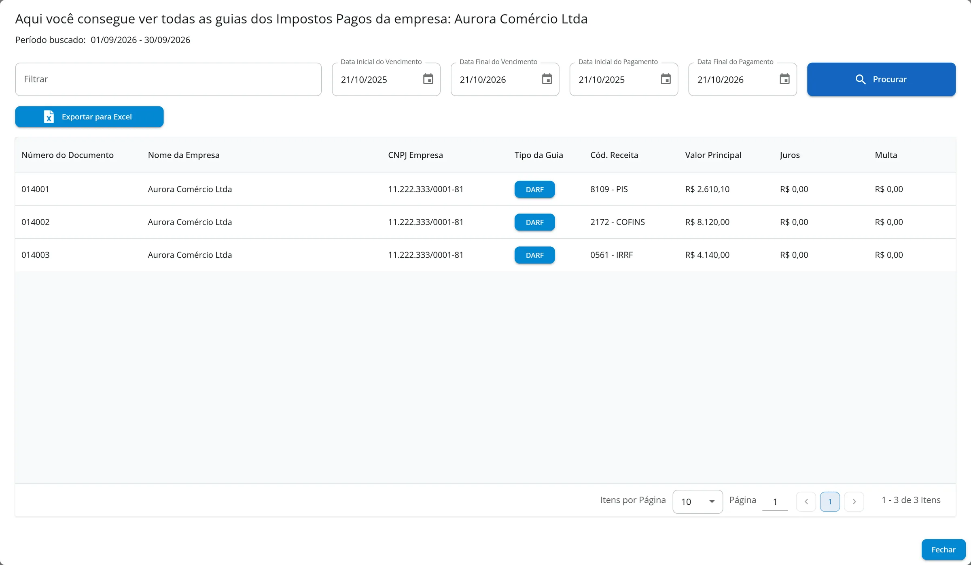Go to the previous page arrow
Viewport: 971px width, 565px height.
806,502
